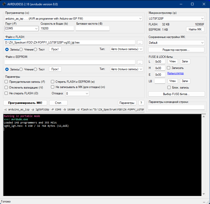Viewport: 210px width, 204px height.
Task: Click the Параметры button
Action: (x=127, y=103)
